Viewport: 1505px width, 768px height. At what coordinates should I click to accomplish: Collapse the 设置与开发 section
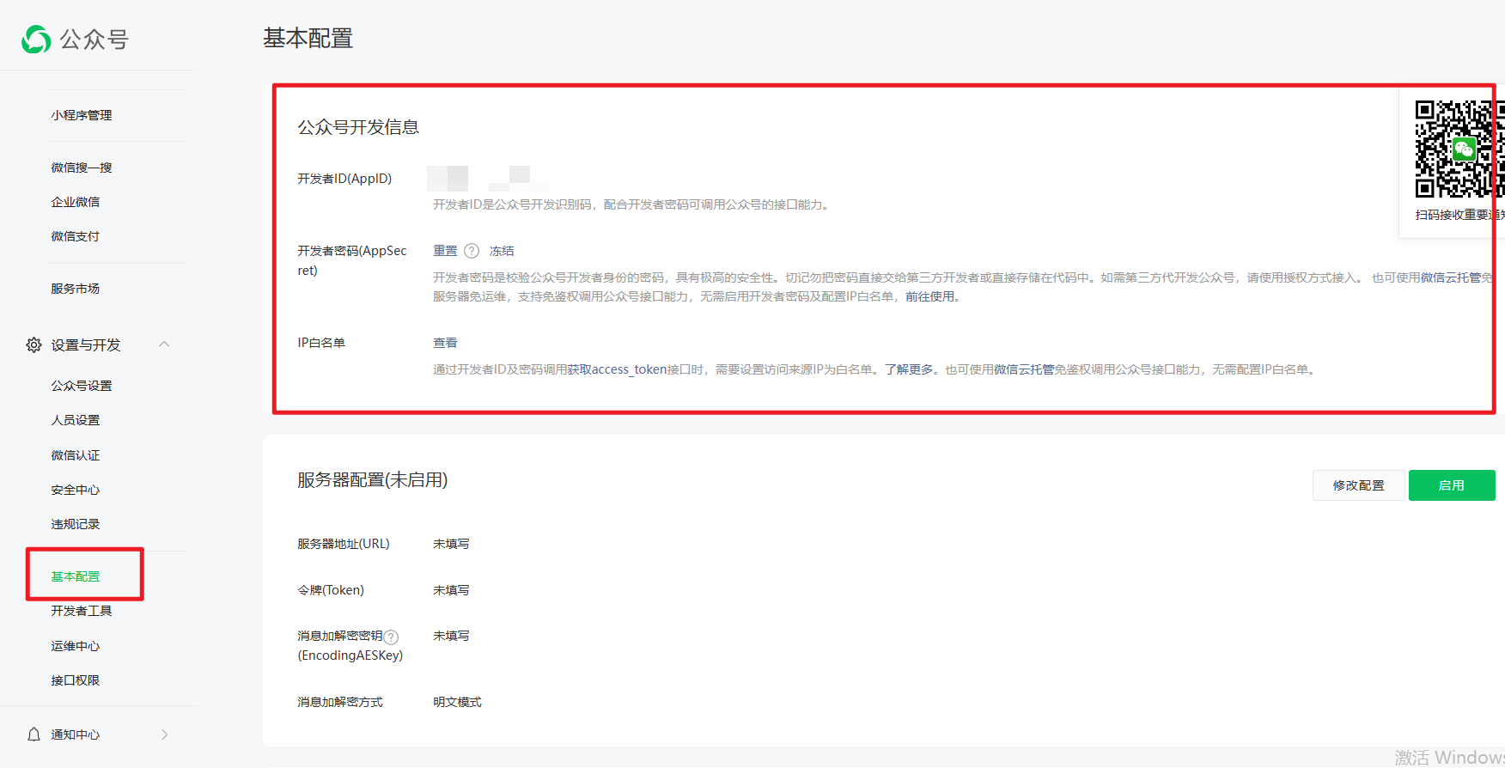tap(164, 344)
